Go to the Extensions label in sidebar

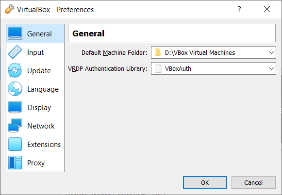click(44, 145)
